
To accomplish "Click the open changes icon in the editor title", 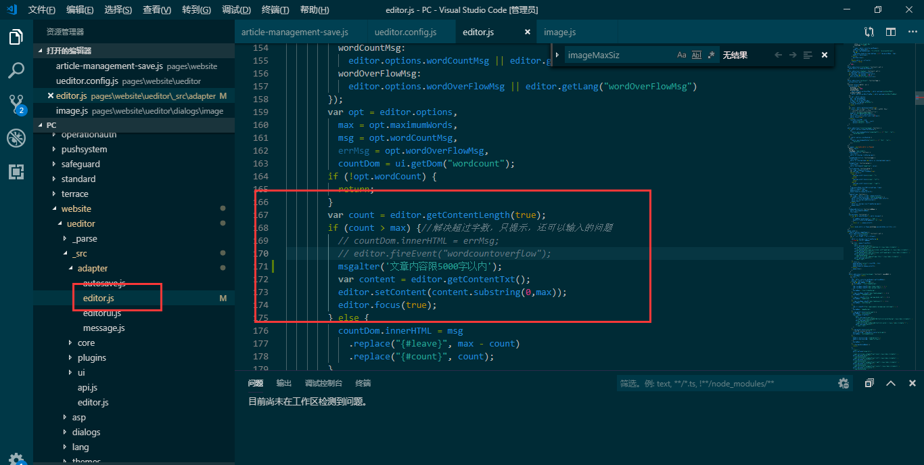I will click(x=869, y=32).
